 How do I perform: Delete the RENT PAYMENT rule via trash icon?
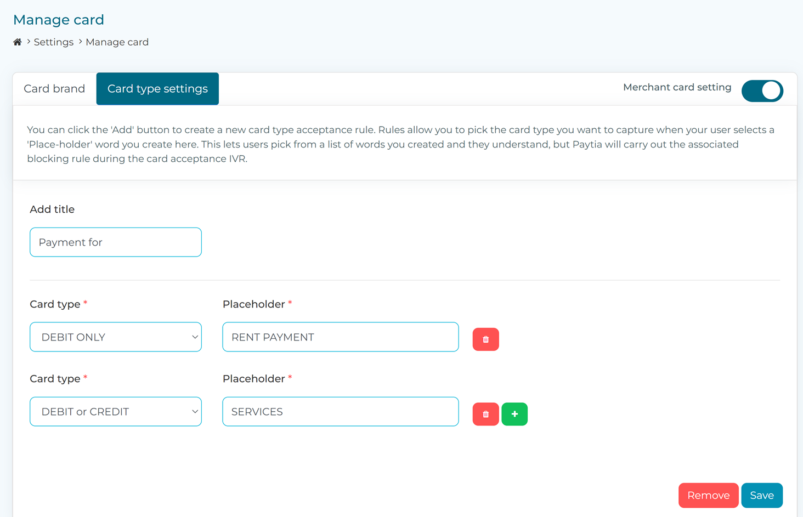[x=485, y=339]
